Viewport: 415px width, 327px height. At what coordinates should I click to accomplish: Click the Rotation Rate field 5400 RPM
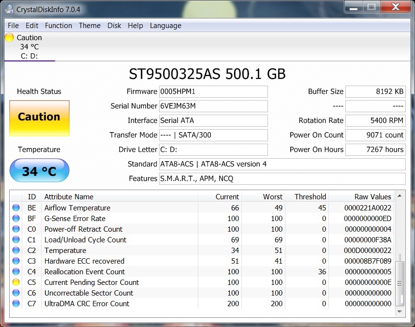click(x=375, y=121)
